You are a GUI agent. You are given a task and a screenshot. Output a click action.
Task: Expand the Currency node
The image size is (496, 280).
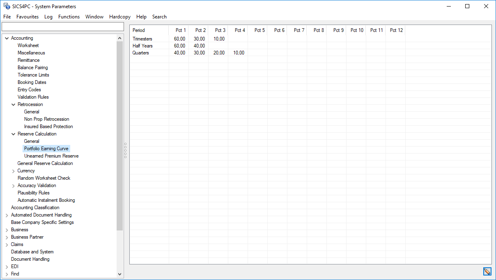point(13,170)
